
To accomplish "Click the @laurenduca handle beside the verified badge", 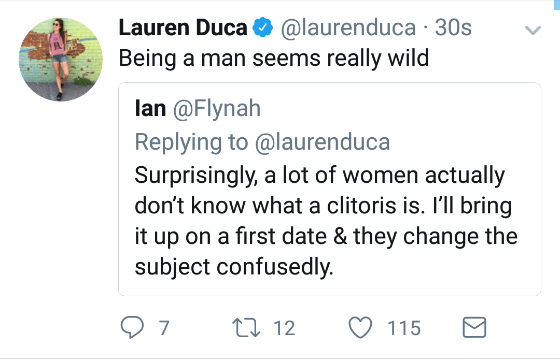I will click(348, 28).
